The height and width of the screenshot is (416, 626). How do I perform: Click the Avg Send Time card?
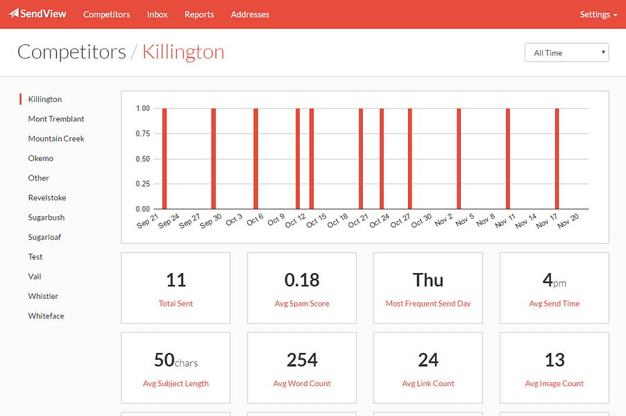554,288
